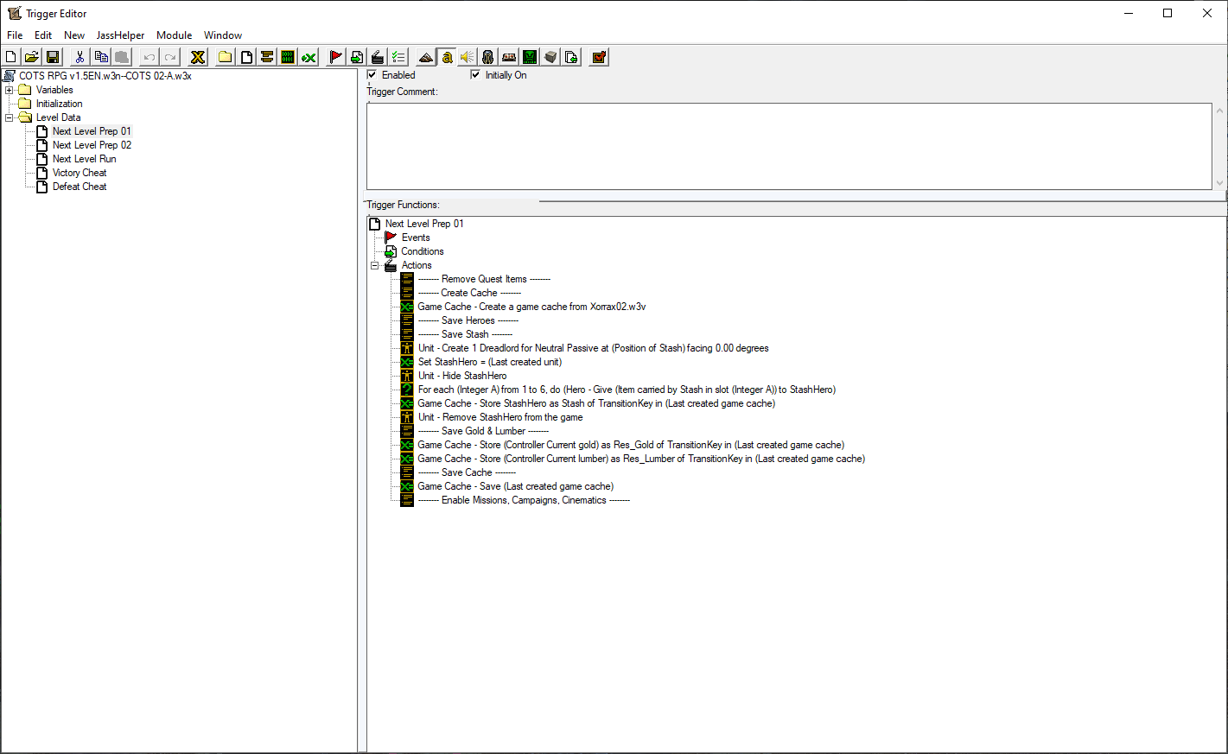Select the Next Level Prep 01 trigger in the left tree

[x=92, y=131]
